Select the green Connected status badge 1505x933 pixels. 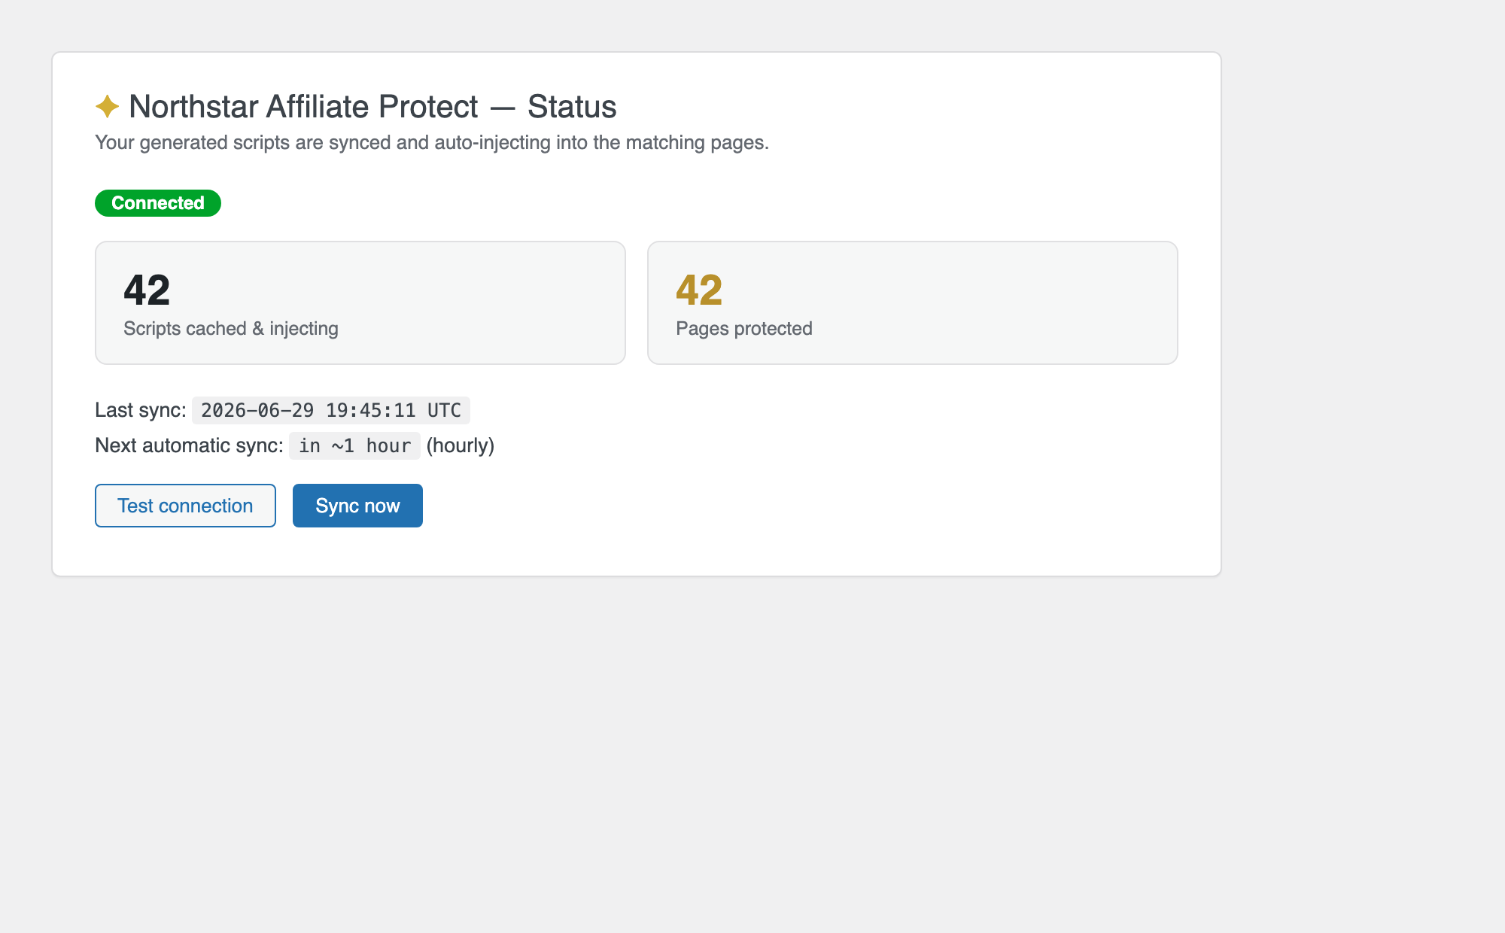(x=158, y=203)
